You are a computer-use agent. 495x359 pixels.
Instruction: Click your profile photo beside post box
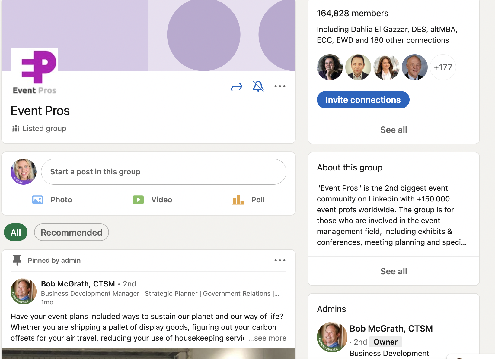pyautogui.click(x=24, y=172)
